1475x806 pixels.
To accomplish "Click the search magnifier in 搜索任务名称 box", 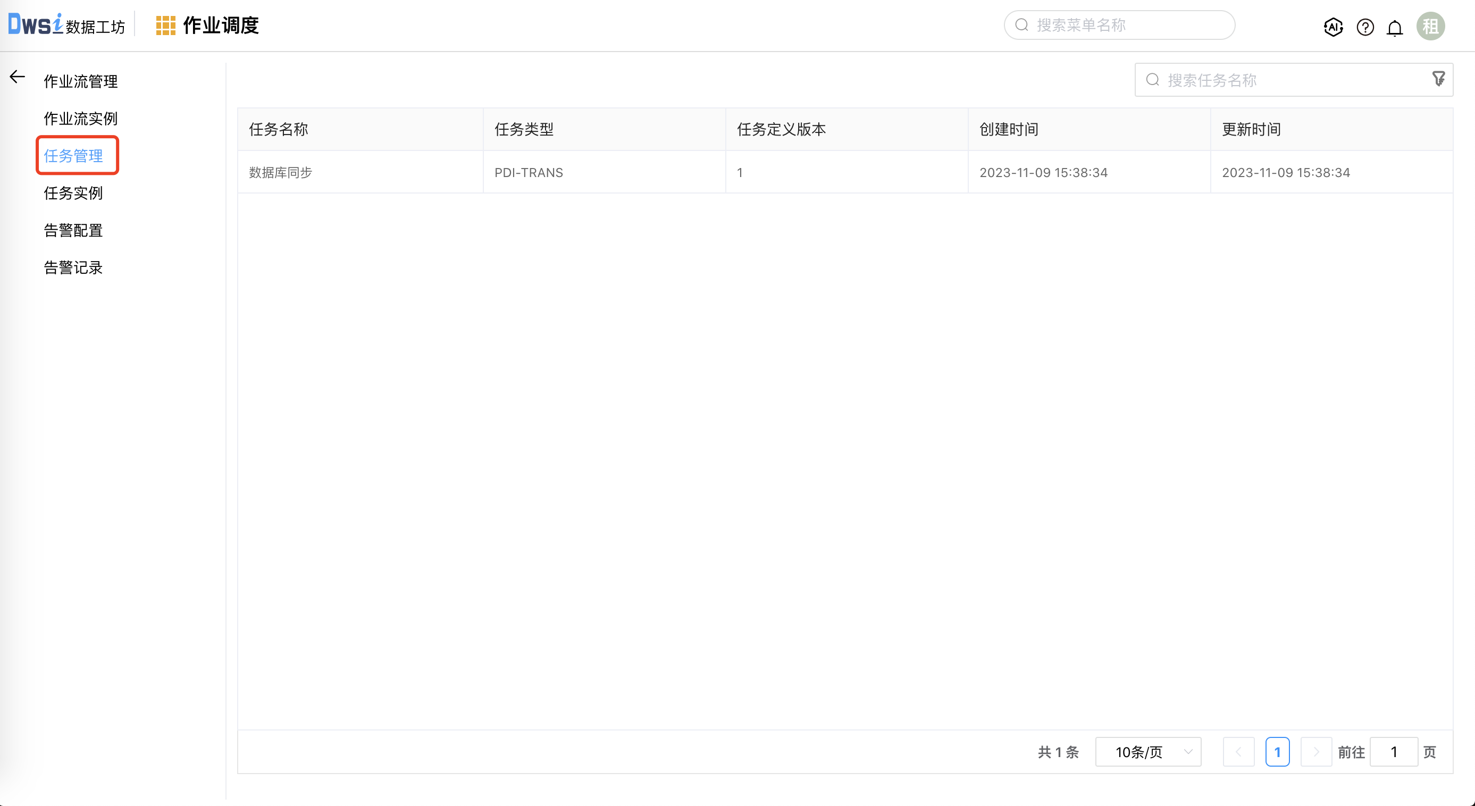I will click(1153, 80).
